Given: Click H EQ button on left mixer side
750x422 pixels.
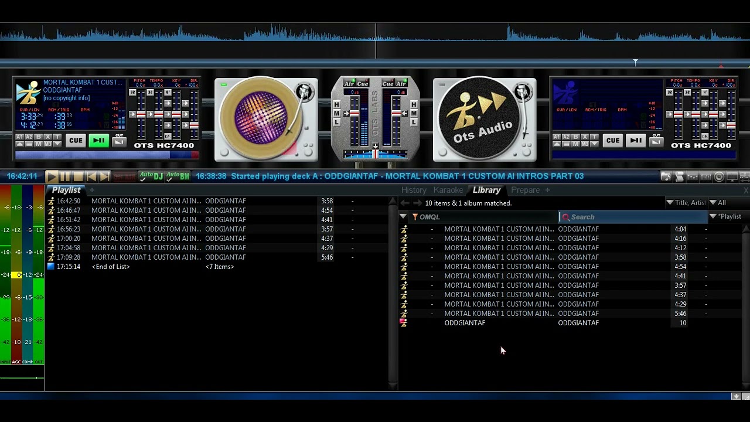Looking at the screenshot, I should pyautogui.click(x=336, y=104).
